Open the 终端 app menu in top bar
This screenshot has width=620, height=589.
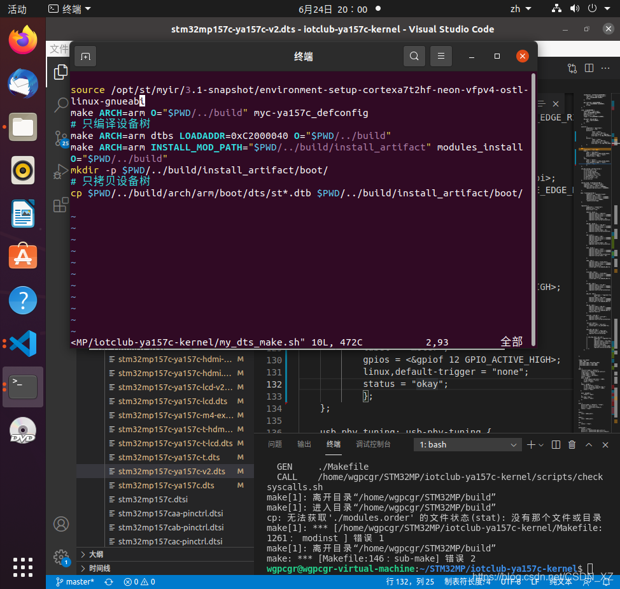pos(69,9)
